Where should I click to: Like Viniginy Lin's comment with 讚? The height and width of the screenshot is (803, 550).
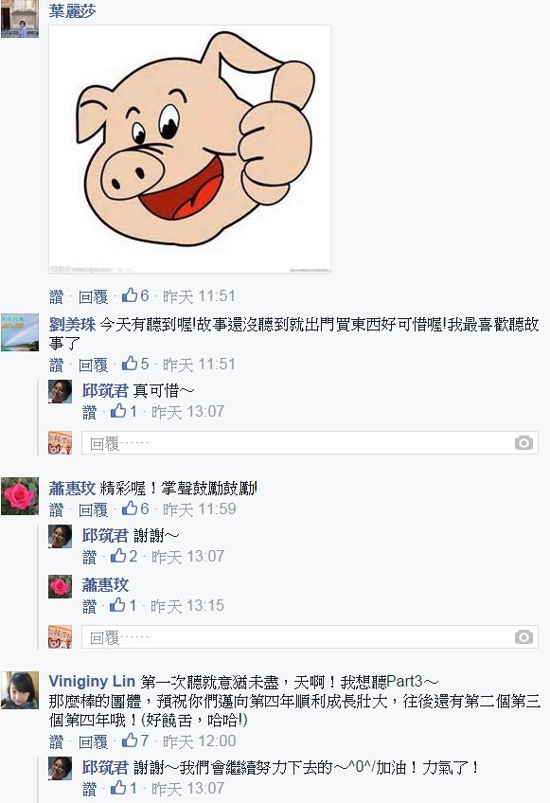[x=57, y=741]
